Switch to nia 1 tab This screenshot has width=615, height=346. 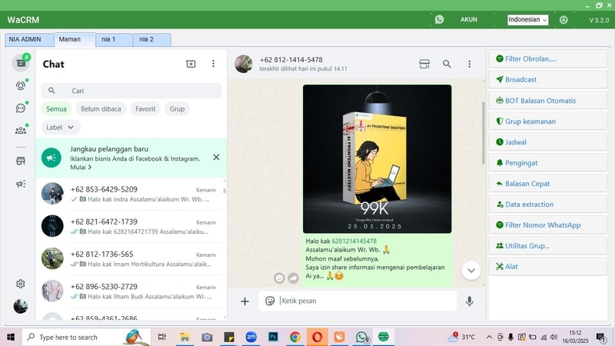[114, 40]
